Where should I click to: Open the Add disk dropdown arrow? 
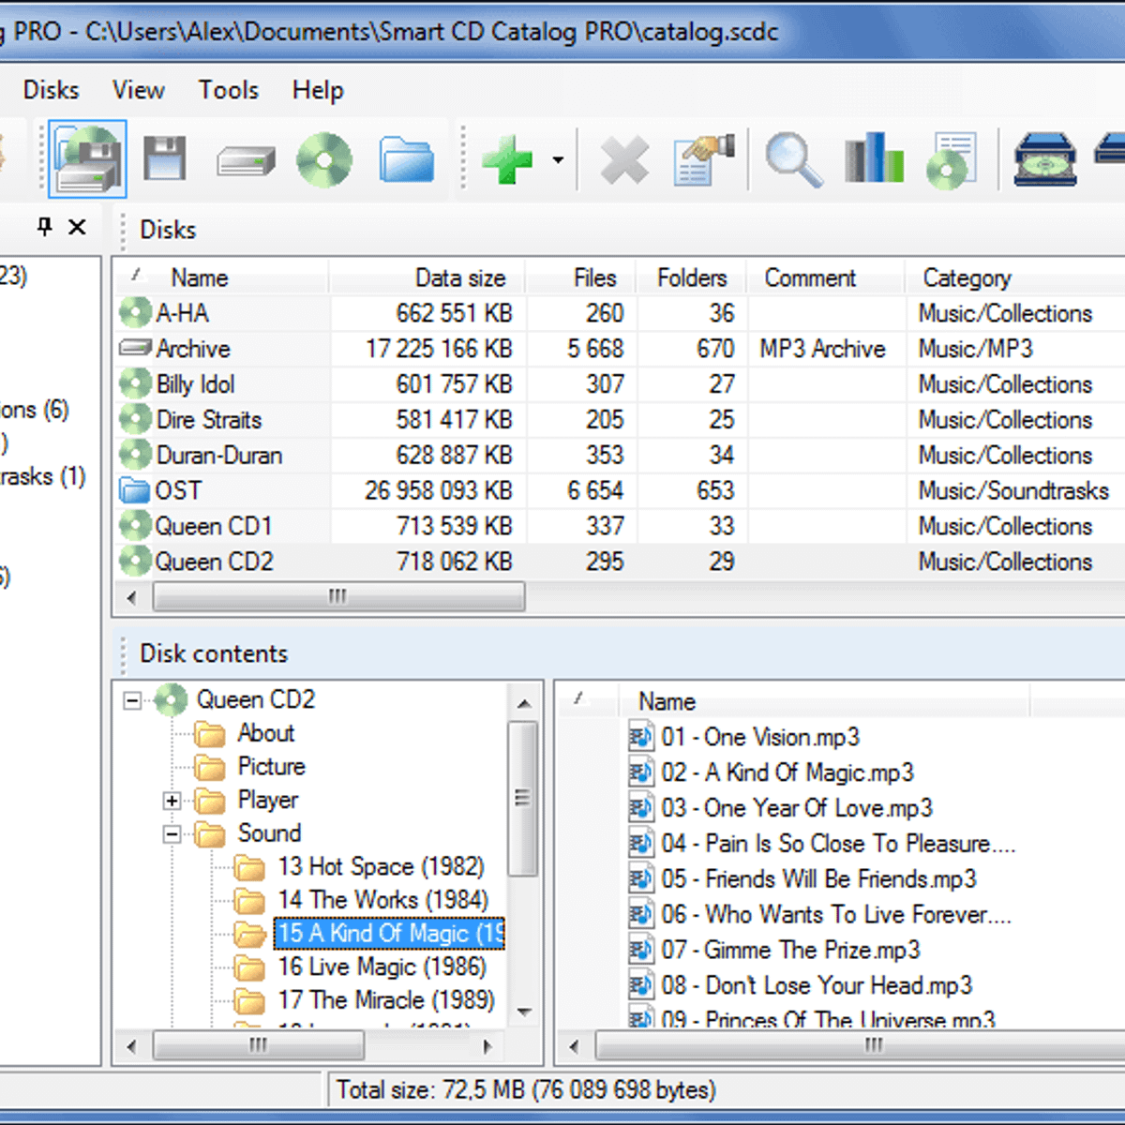click(x=556, y=159)
